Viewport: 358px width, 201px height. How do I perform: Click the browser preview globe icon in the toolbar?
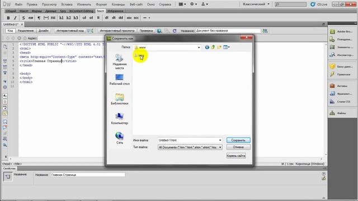coord(159,31)
